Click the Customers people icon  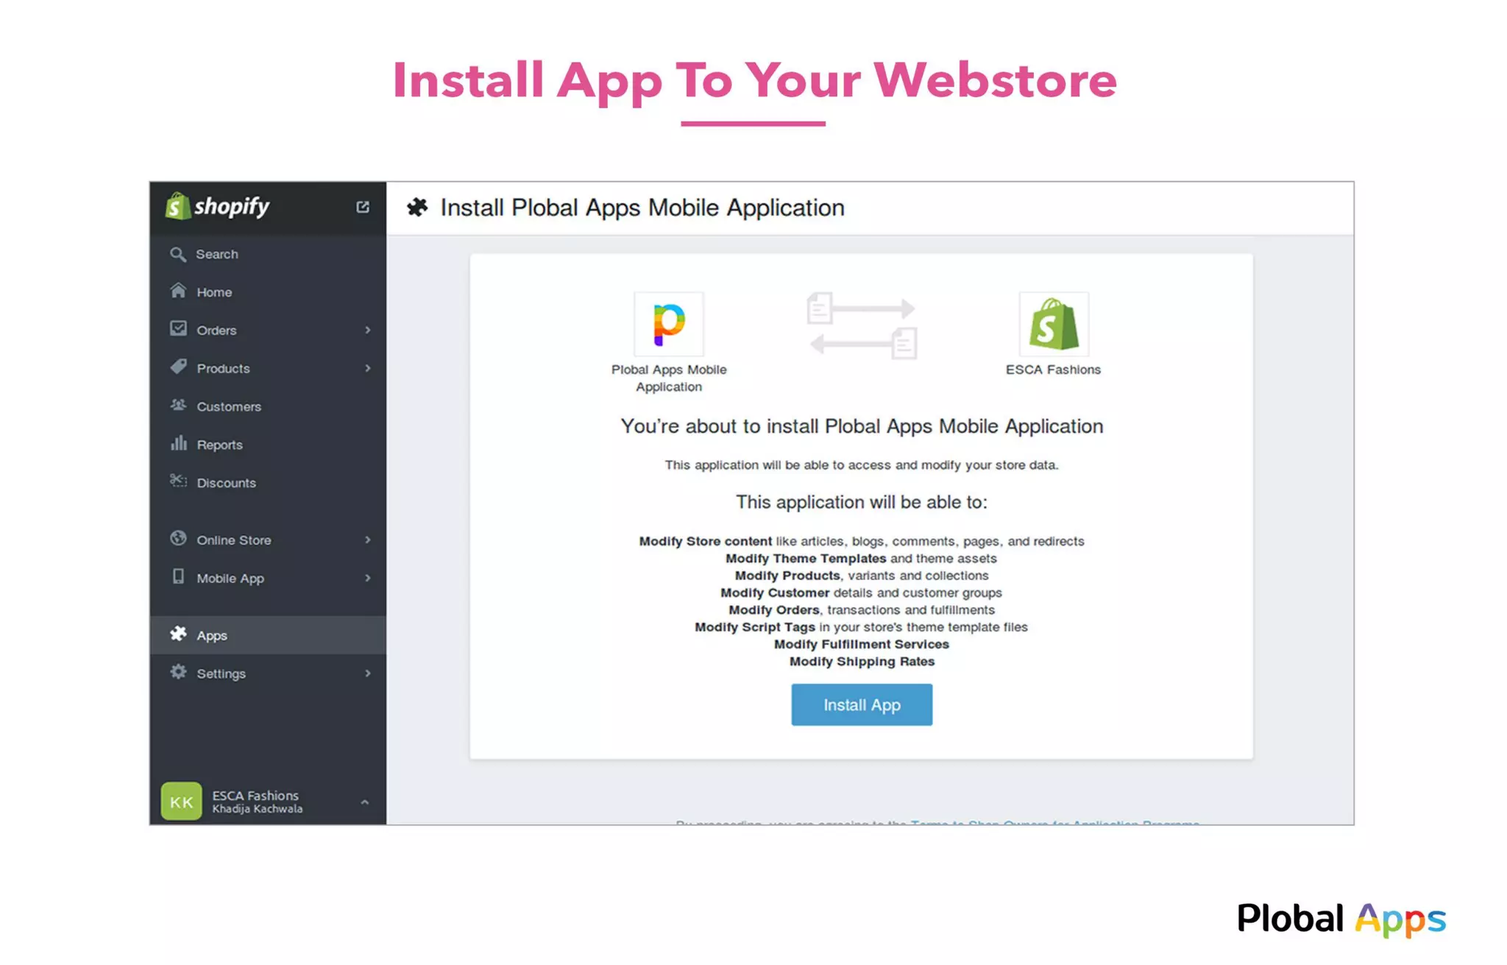coord(178,405)
